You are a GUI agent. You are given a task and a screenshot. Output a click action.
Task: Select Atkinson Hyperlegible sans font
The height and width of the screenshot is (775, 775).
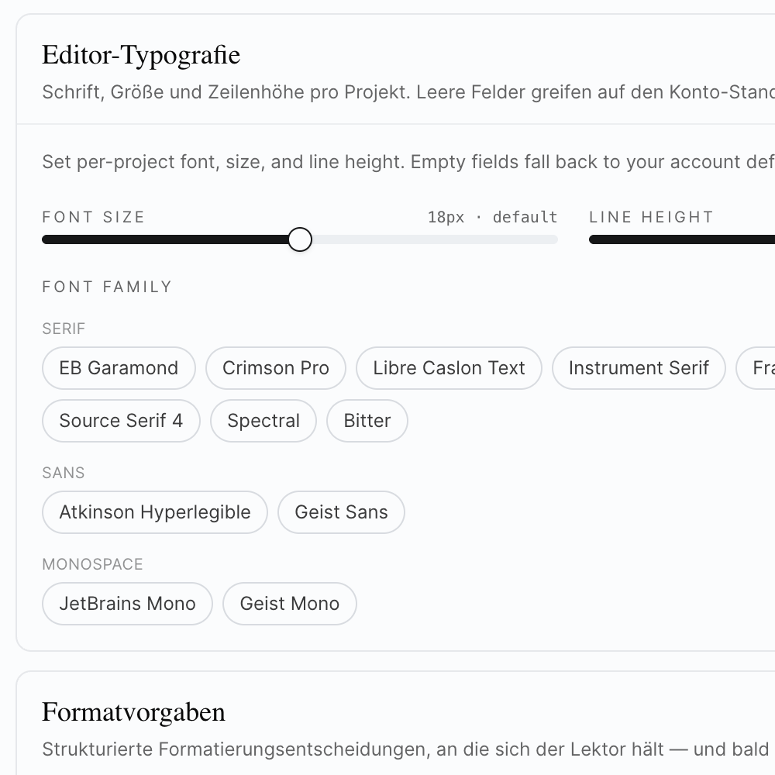(x=155, y=512)
